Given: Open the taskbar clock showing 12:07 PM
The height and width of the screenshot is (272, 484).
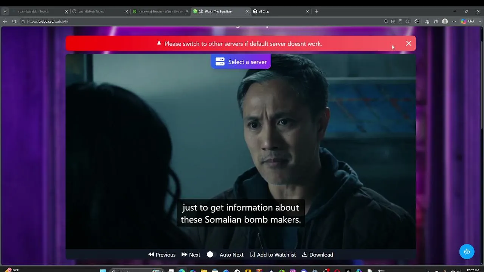Looking at the screenshot, I should click(x=473, y=270).
